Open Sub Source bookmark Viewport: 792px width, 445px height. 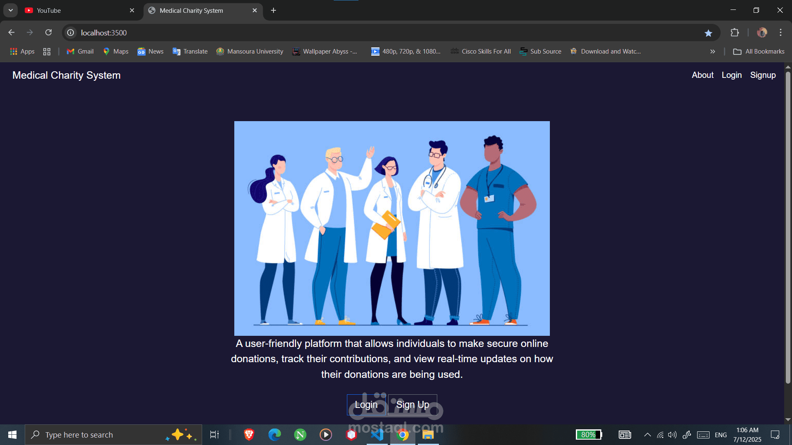point(541,52)
